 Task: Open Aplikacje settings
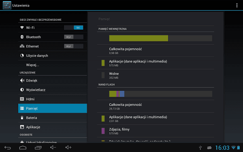click(x=53, y=127)
